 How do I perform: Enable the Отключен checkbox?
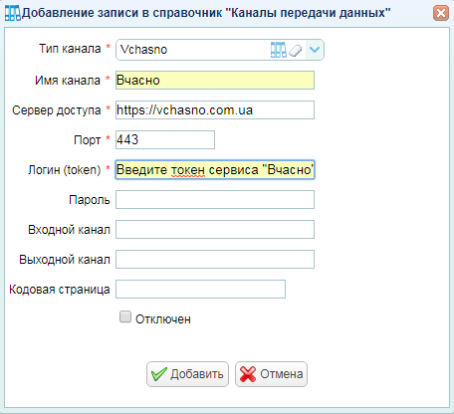(125, 316)
